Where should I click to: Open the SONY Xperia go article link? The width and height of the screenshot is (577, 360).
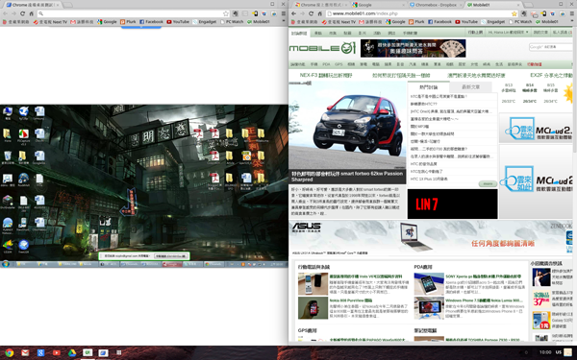pyautogui.click(x=483, y=276)
